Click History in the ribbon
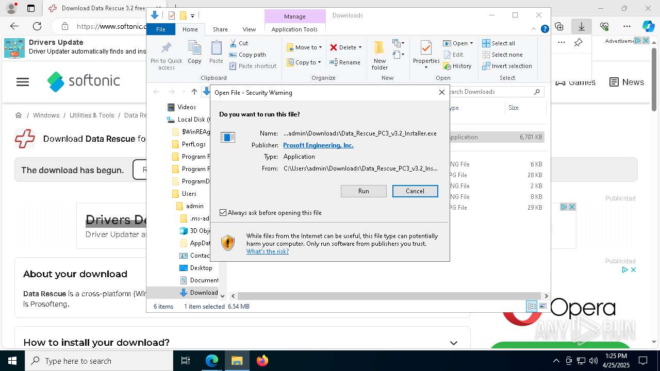This screenshot has height=371, width=660. pyautogui.click(x=457, y=66)
